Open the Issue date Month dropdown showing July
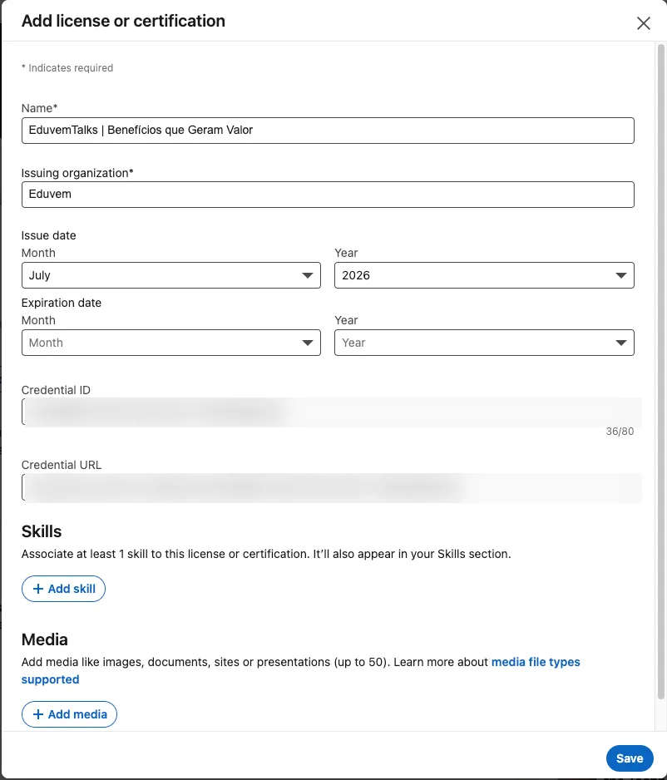The width and height of the screenshot is (667, 780). click(171, 275)
